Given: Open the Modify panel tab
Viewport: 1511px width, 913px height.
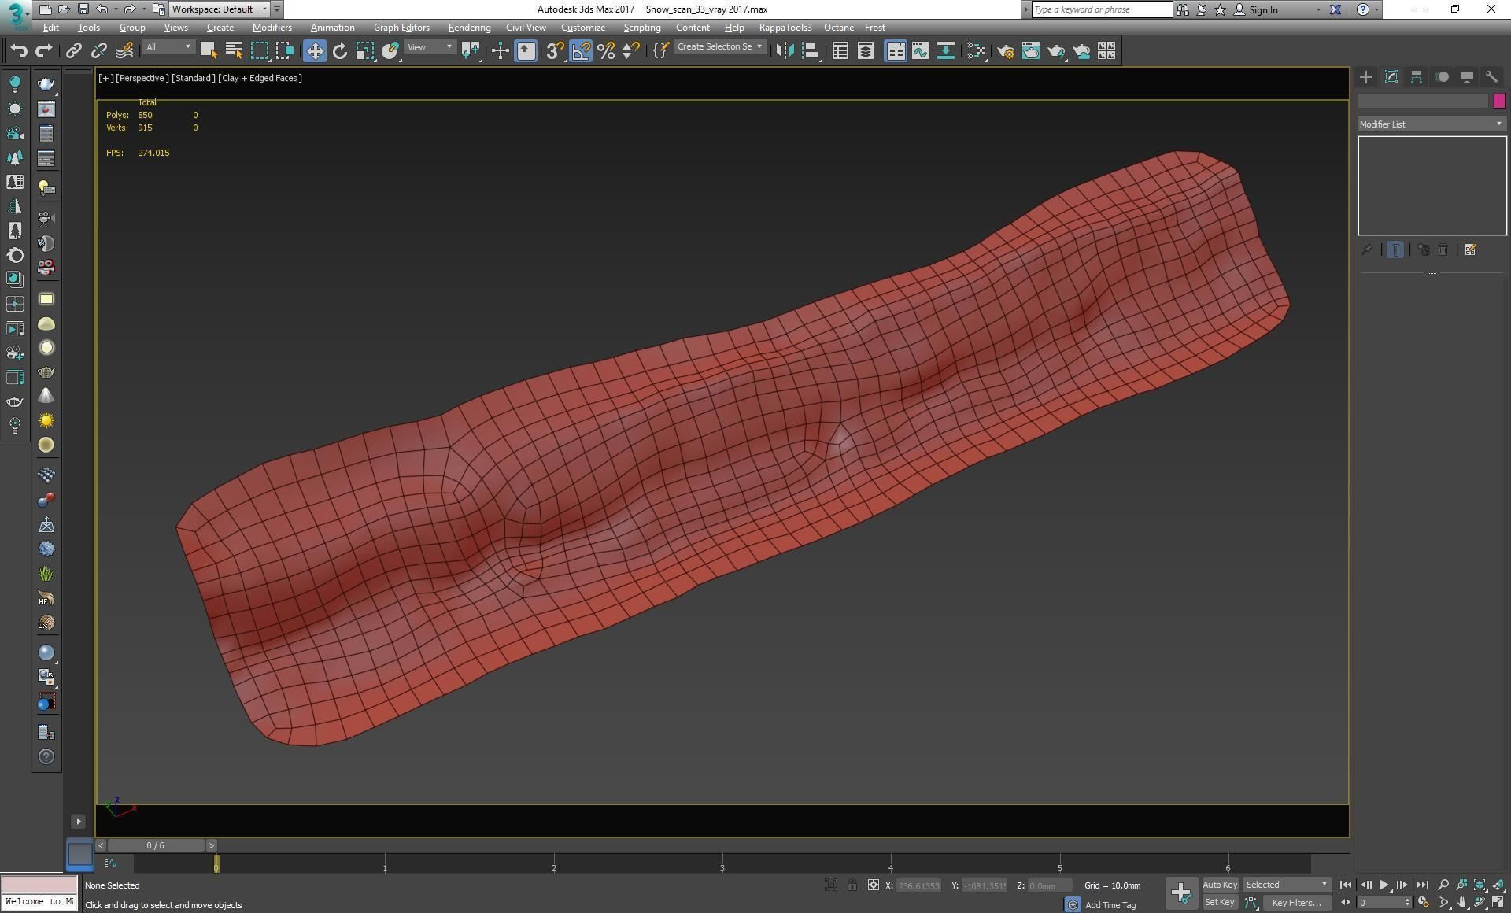Looking at the screenshot, I should [1391, 77].
